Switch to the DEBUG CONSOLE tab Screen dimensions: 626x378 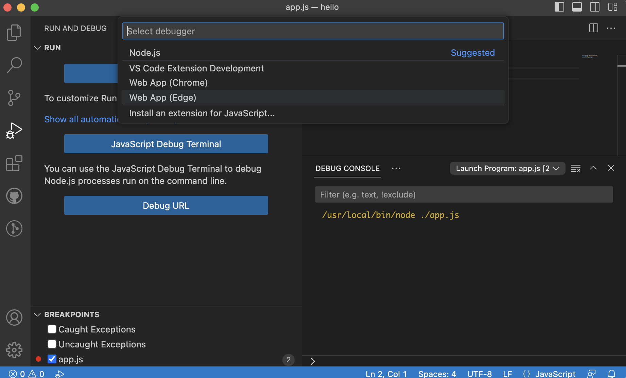click(x=347, y=168)
